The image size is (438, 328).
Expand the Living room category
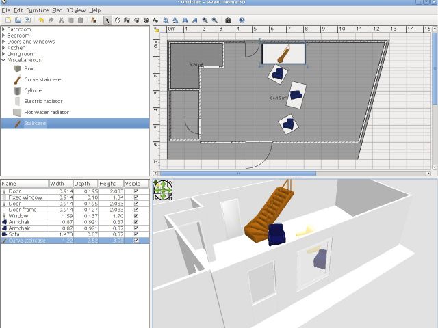(x=3, y=54)
